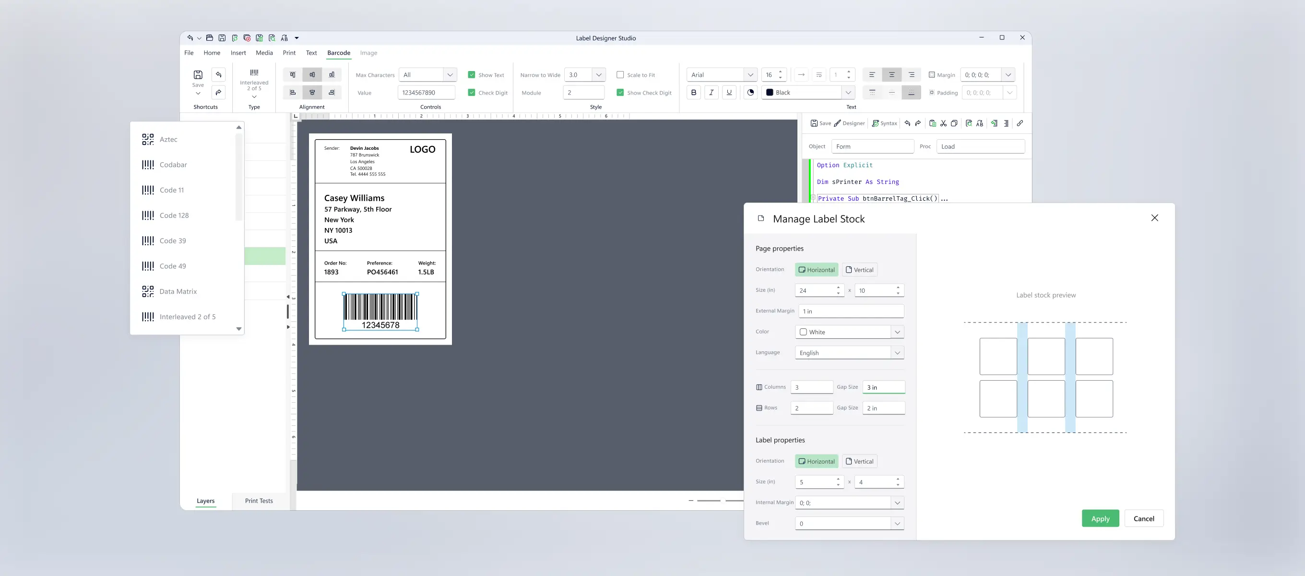Click the Black text color swatch

pyautogui.click(x=769, y=92)
